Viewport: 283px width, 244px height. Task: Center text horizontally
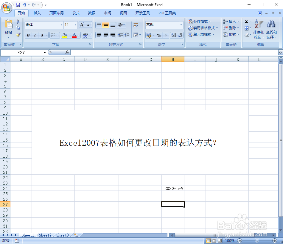pos(105,35)
